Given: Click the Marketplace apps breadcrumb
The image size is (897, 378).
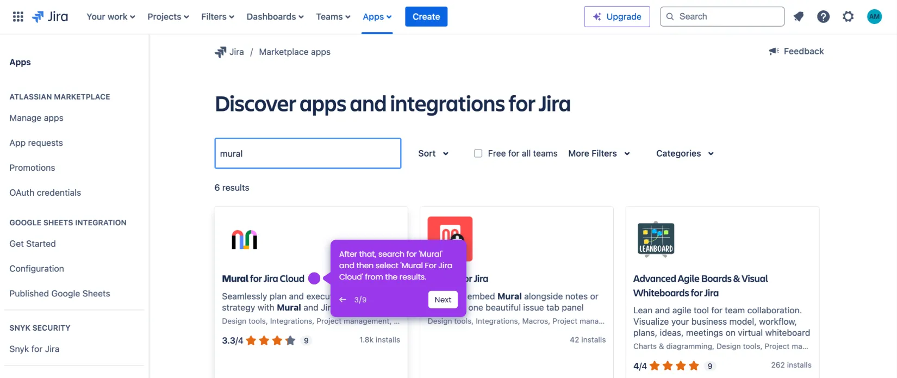Looking at the screenshot, I should coord(295,52).
